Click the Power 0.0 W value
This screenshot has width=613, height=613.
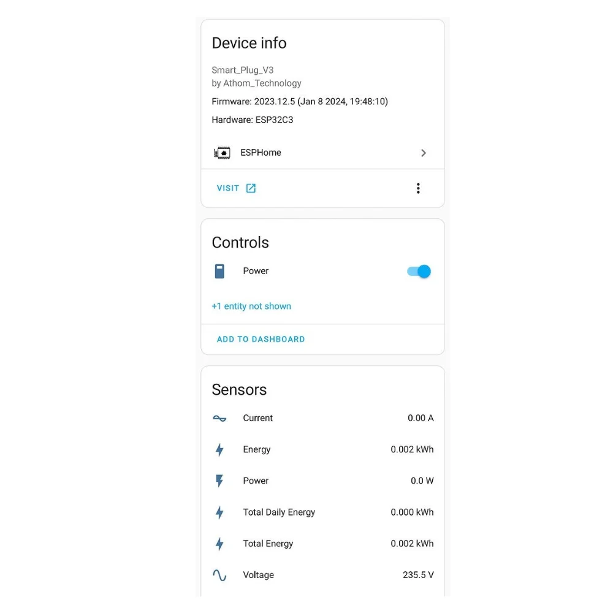coord(422,481)
